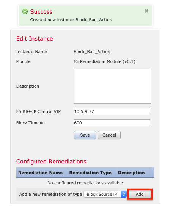Open the Block Source IP type dropdown
Screen dimensions: 170x215
point(105,194)
